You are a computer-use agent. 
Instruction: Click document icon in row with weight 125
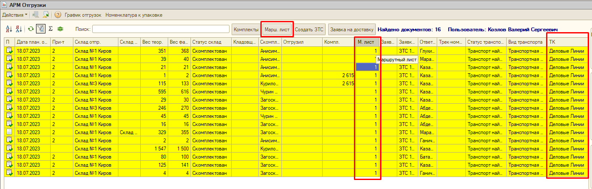[x=9, y=165]
